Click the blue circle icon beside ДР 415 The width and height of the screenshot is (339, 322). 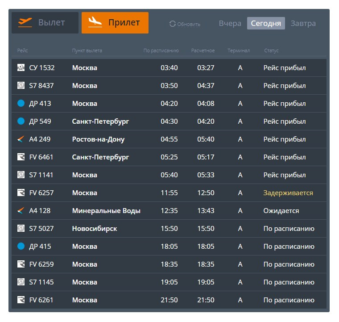pyautogui.click(x=21, y=246)
